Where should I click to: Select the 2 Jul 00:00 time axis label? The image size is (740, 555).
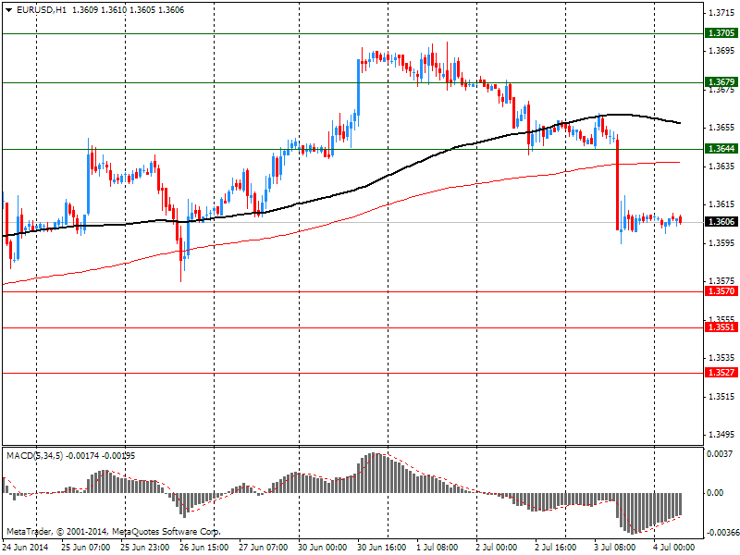(x=497, y=548)
